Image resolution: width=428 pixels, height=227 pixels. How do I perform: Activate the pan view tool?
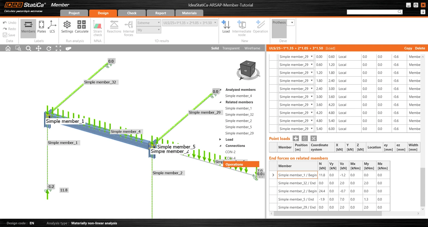tap(39, 48)
